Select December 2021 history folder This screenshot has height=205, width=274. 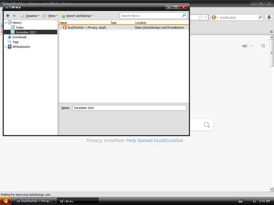pyautogui.click(x=31, y=32)
